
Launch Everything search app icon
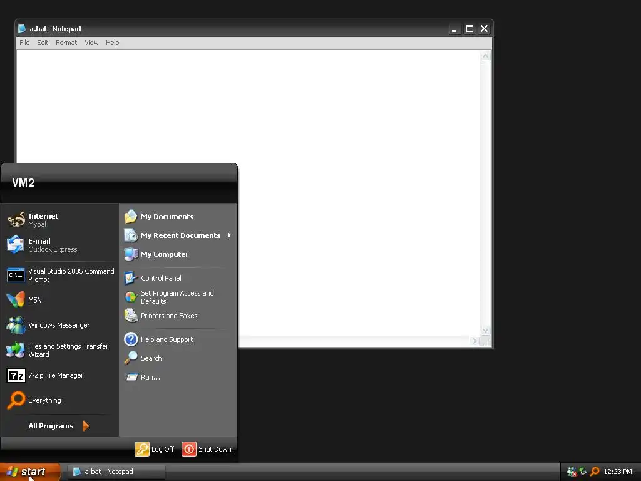point(16,400)
